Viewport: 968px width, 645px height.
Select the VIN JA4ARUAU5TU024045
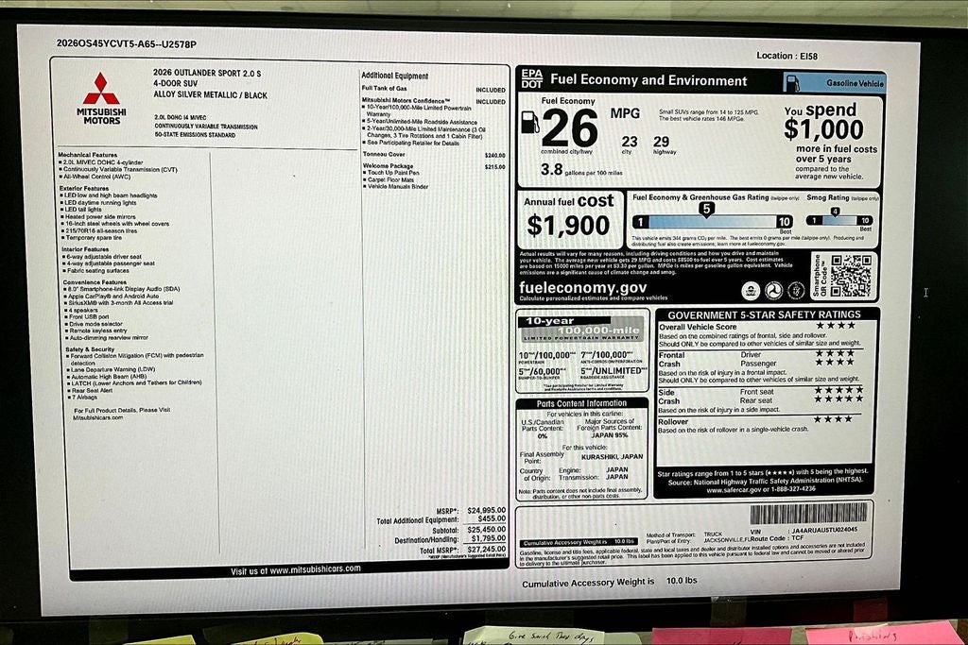coord(823,531)
